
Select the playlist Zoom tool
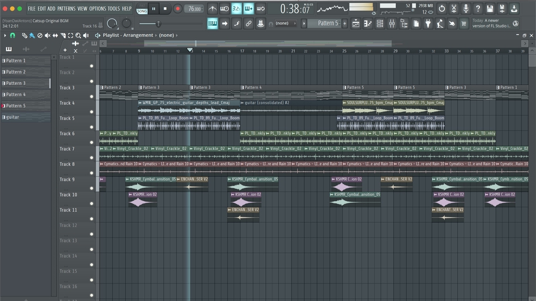tap(78, 35)
